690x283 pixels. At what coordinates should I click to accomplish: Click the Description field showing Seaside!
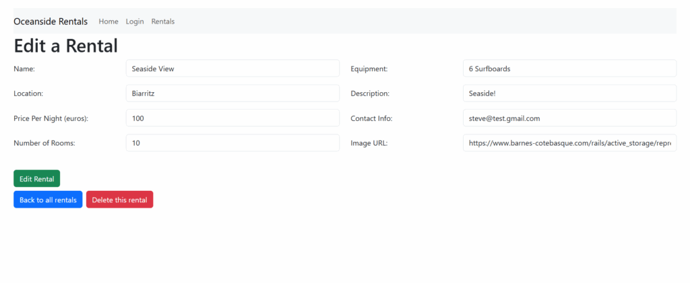[x=569, y=93]
